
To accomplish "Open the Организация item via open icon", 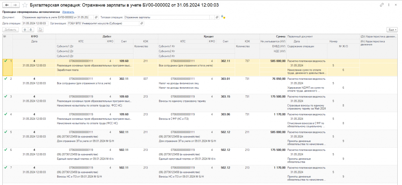I will pos(141,23).
